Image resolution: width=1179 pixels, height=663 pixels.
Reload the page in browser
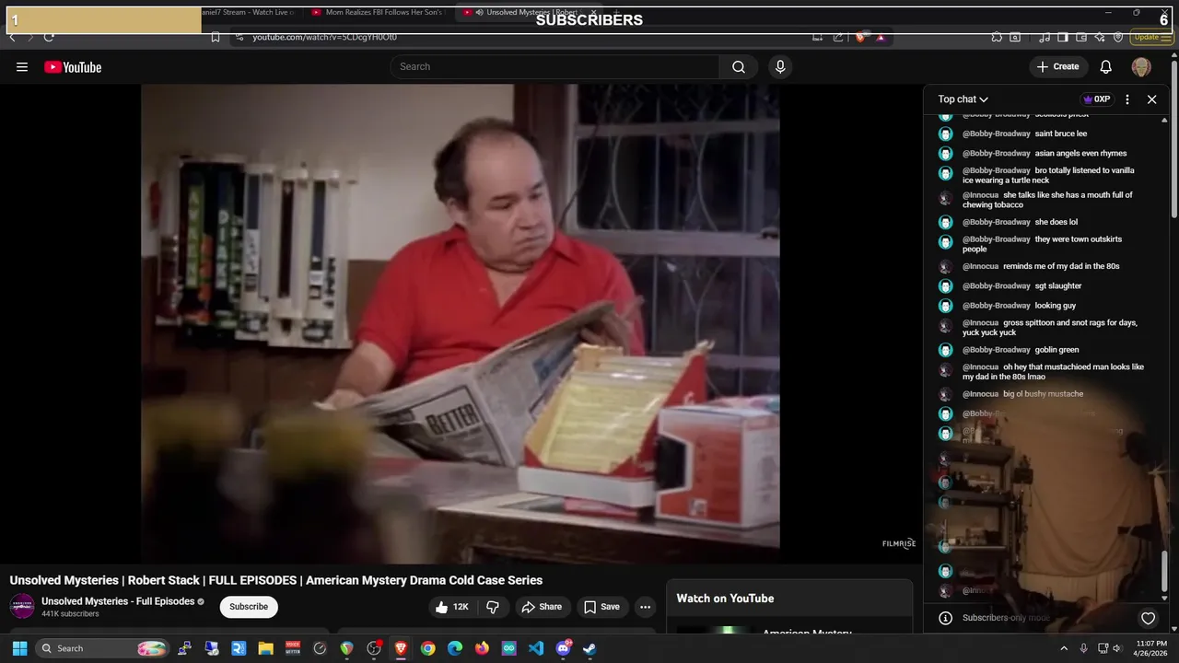[x=49, y=38]
